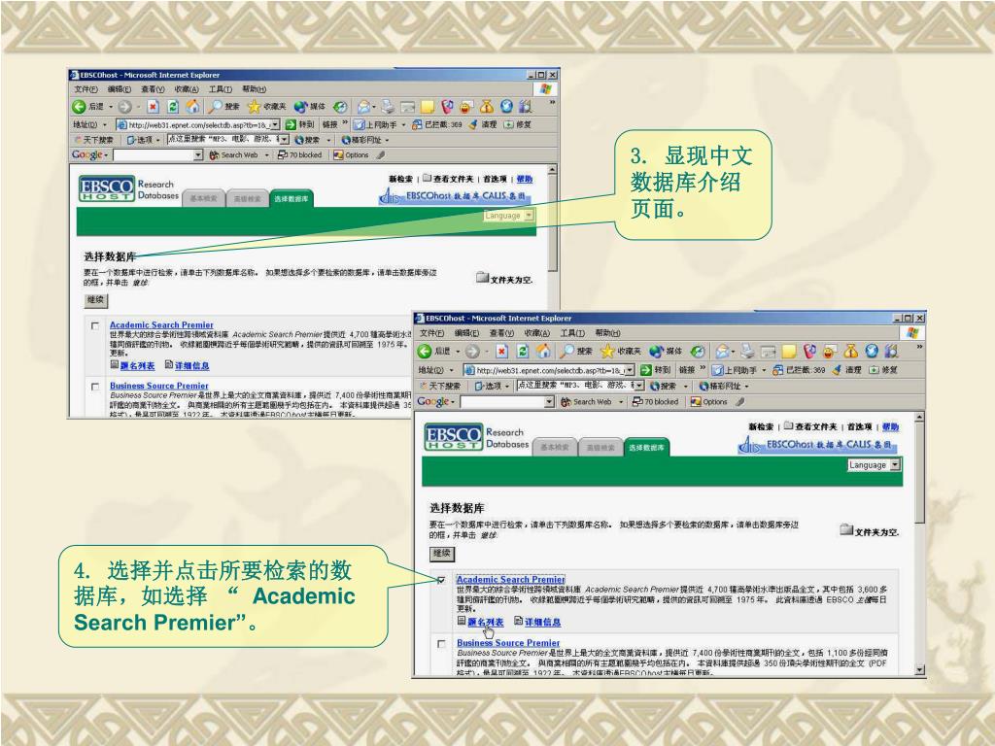
Task: Click the Media globe icon in the front browser window
Action: click(656, 352)
